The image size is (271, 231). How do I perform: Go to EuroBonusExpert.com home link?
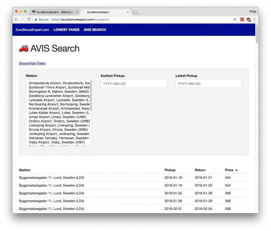[32, 30]
